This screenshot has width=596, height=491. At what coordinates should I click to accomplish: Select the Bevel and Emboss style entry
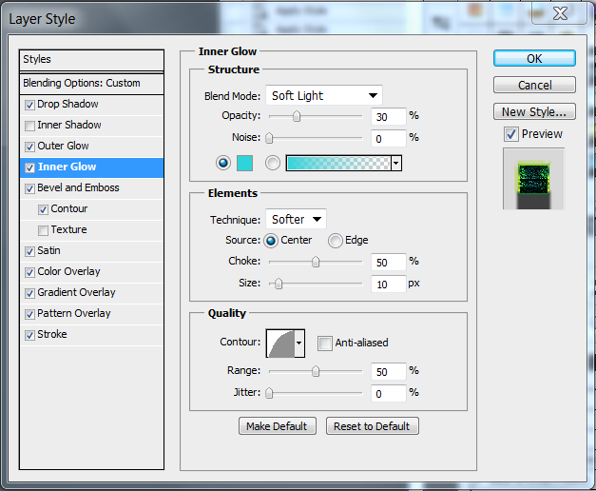pos(91,188)
